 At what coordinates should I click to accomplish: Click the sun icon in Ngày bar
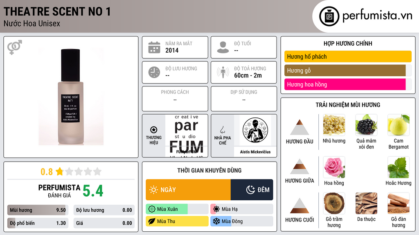[x=153, y=190]
